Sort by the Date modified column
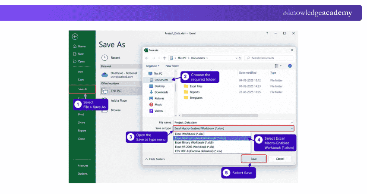 (x=248, y=73)
